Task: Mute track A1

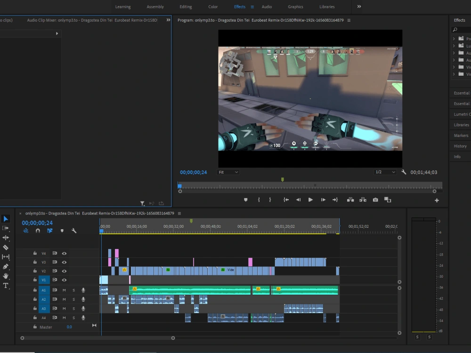Action: 64,290
